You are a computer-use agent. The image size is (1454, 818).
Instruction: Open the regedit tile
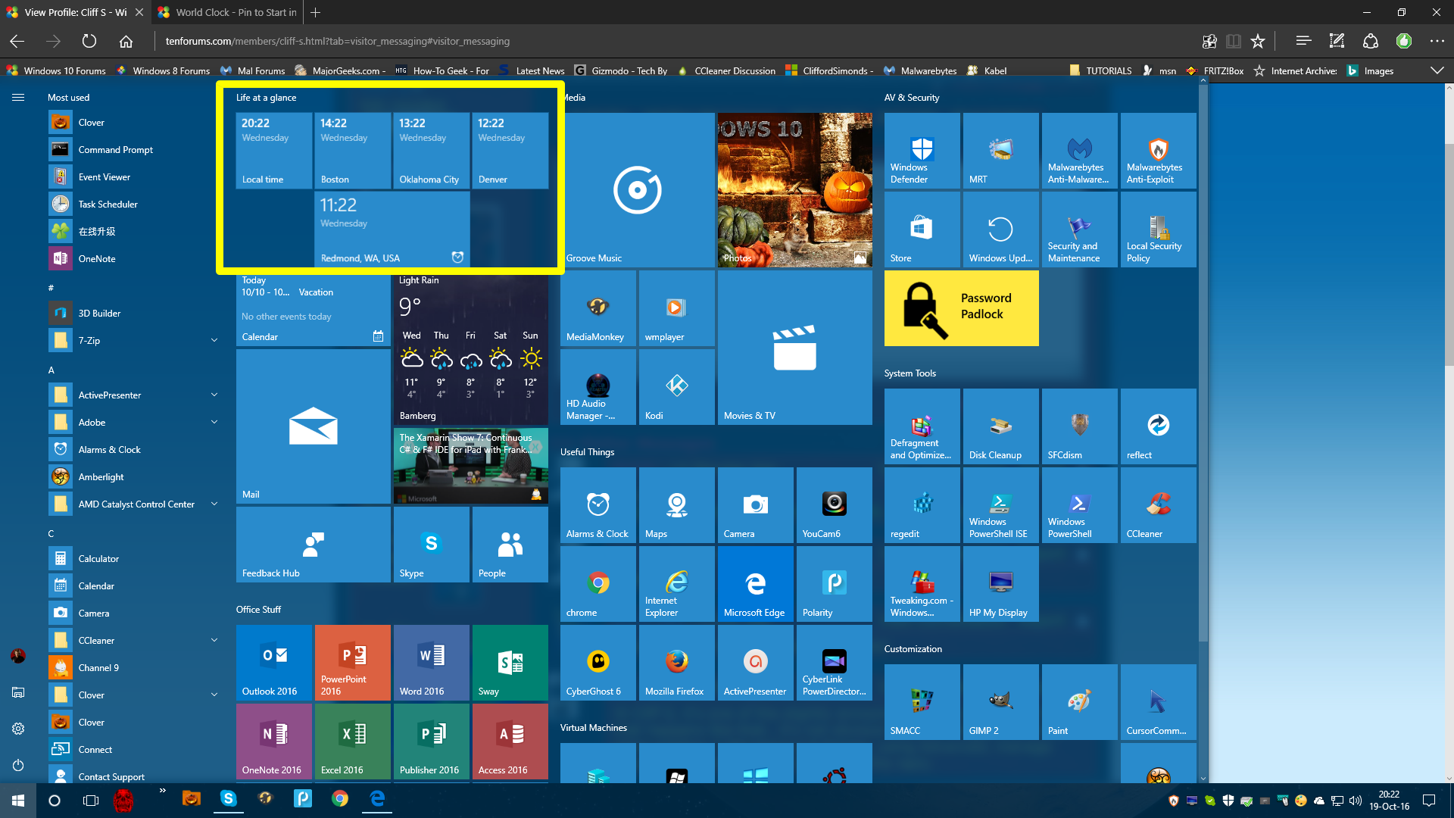tap(922, 505)
